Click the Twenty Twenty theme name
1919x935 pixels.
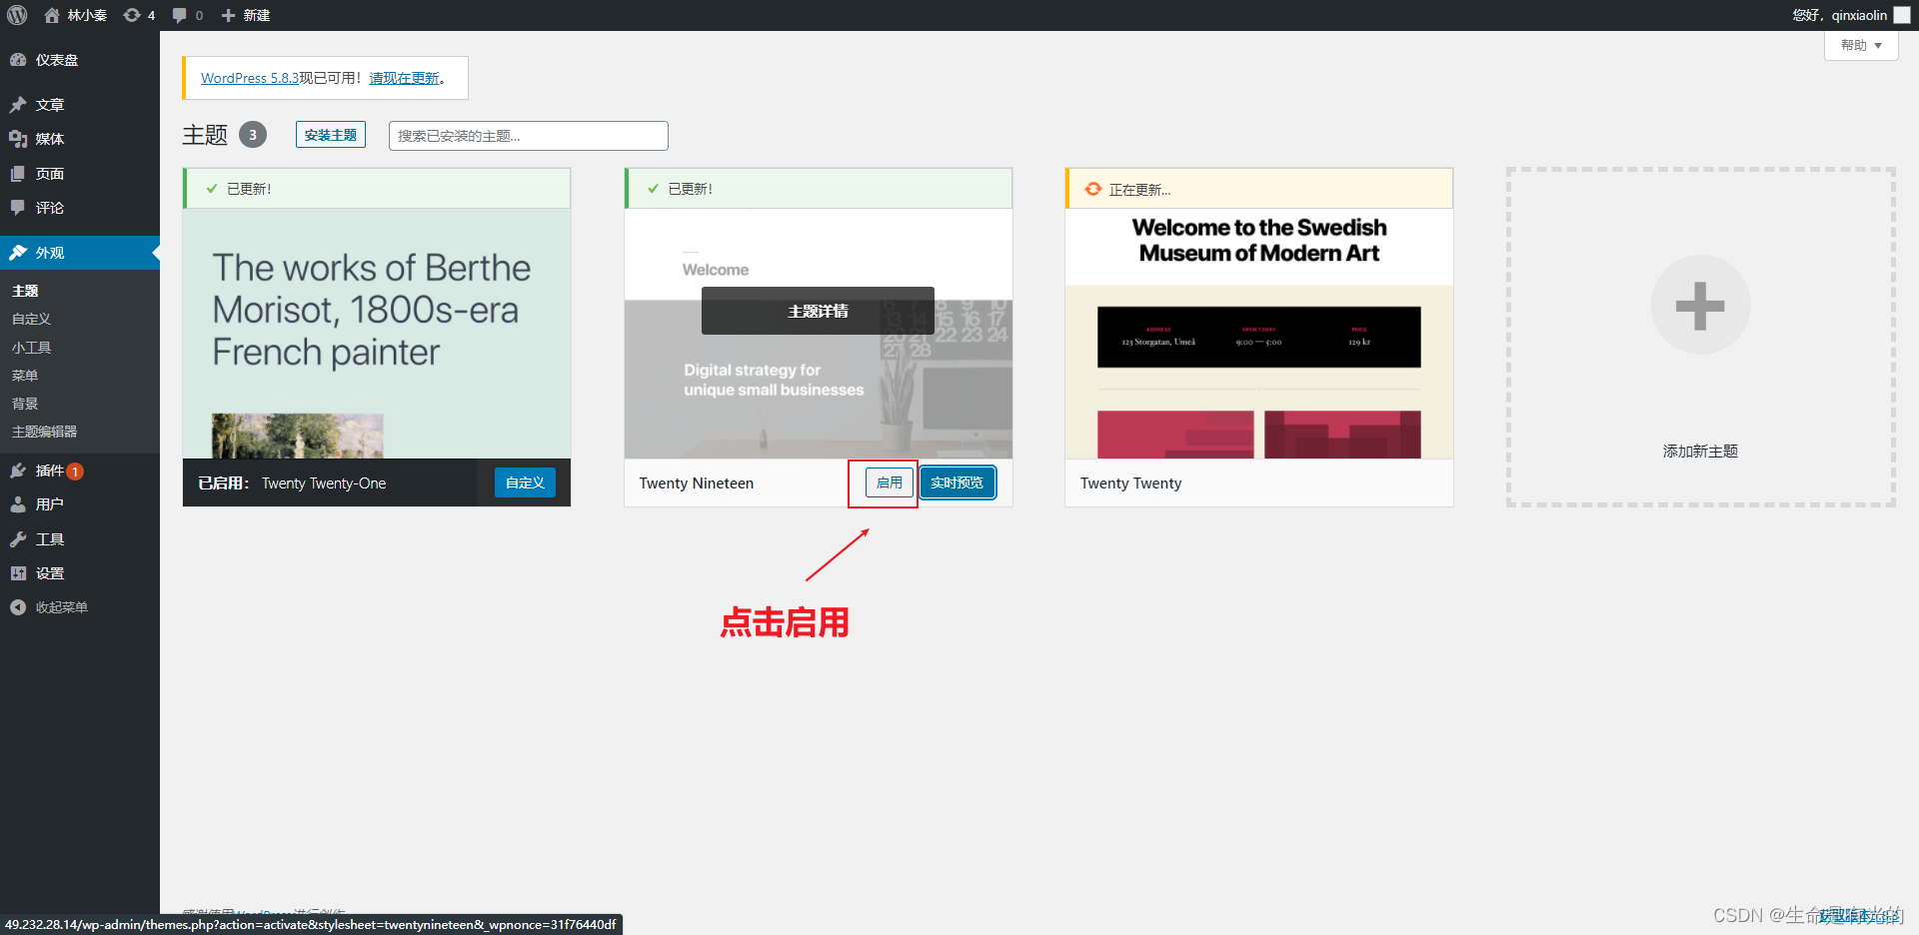click(x=1130, y=483)
